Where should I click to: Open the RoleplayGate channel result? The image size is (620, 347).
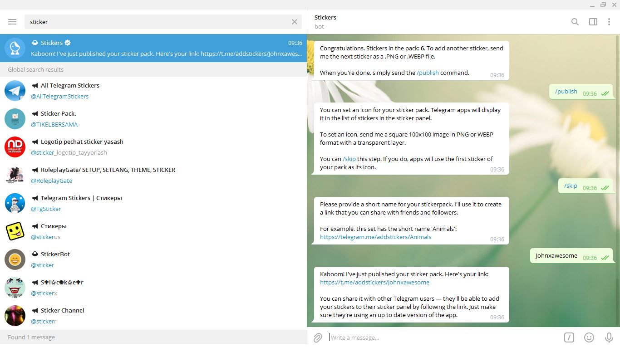click(x=153, y=175)
